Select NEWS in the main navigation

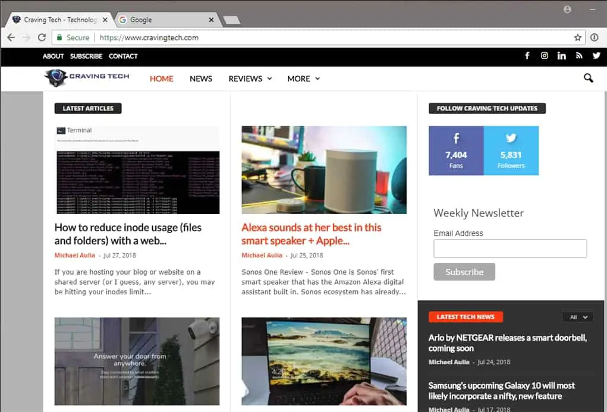(x=201, y=78)
